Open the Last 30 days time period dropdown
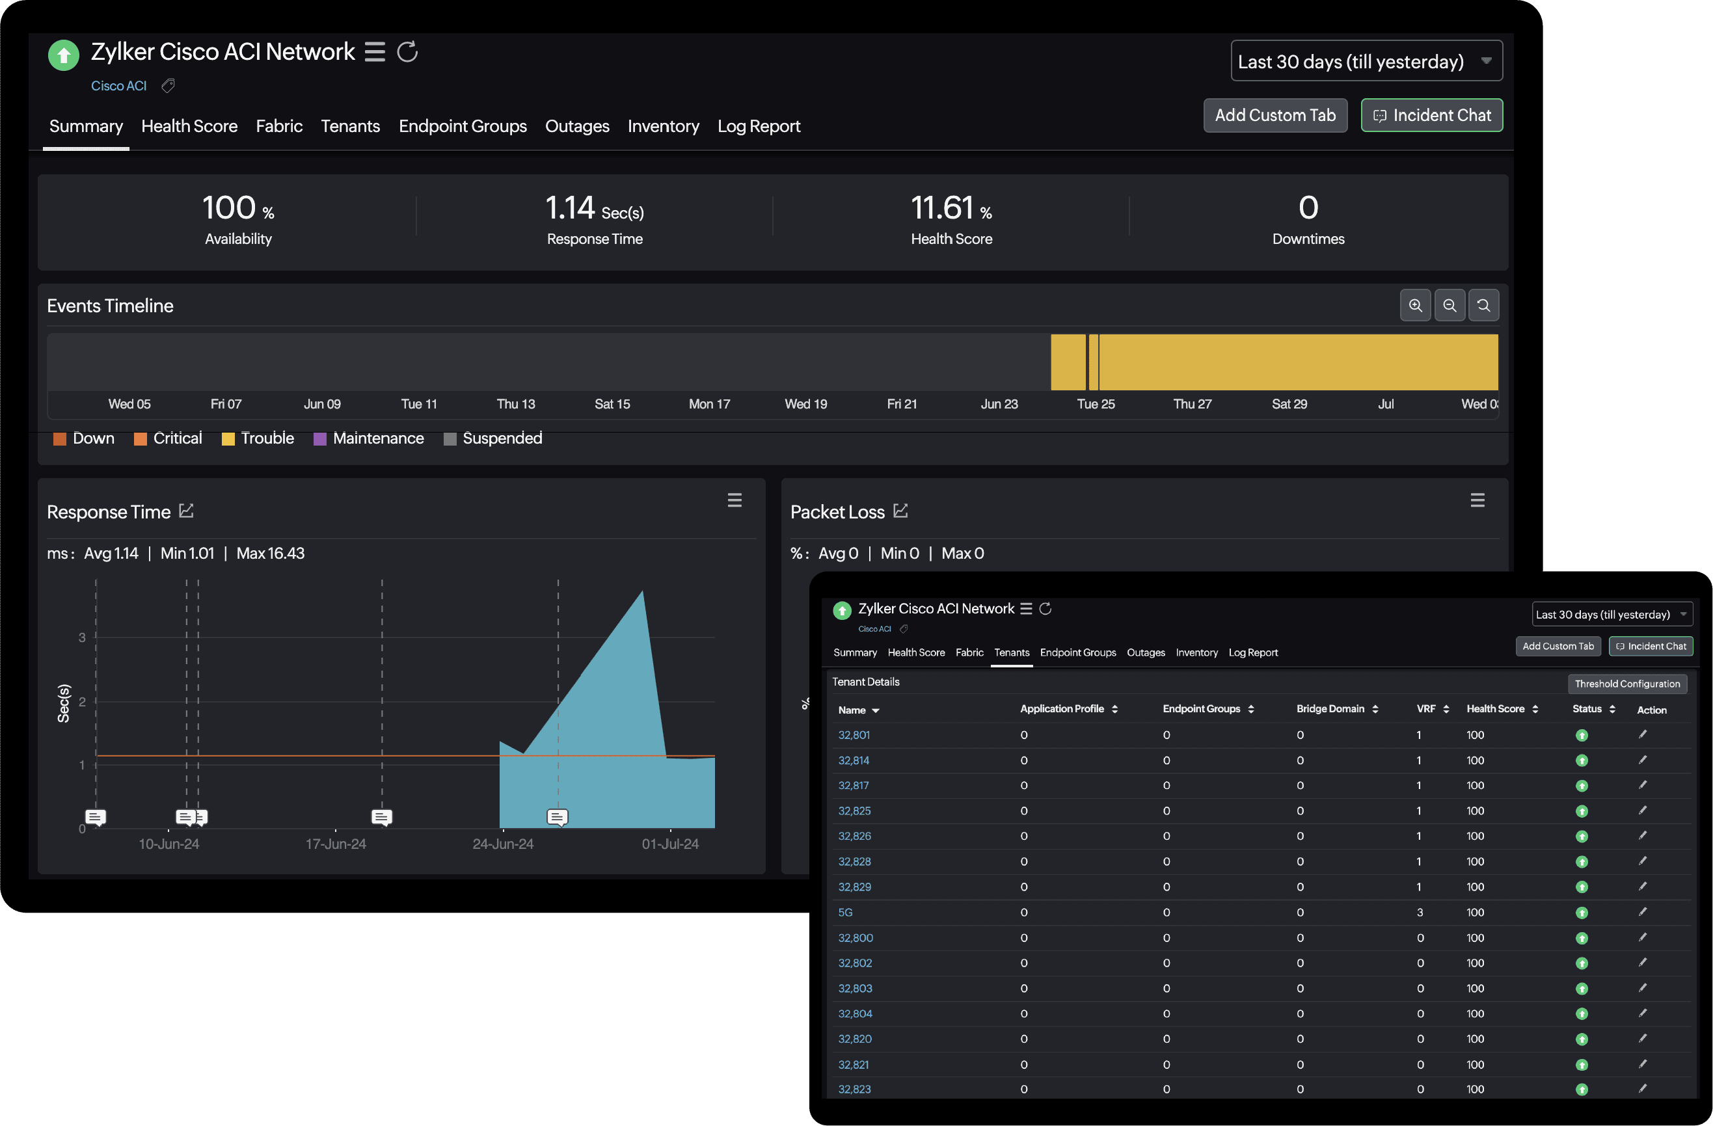1713x1126 pixels. pos(1366,61)
